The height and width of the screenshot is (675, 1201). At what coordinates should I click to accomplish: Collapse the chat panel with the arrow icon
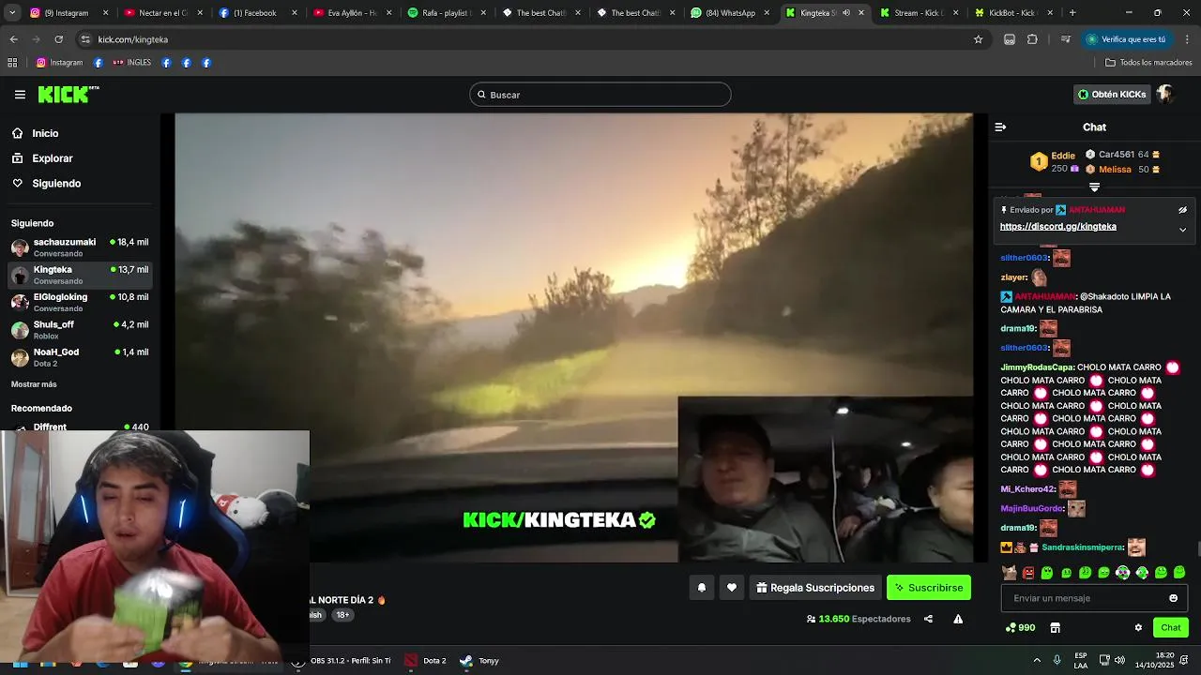tap(1000, 127)
